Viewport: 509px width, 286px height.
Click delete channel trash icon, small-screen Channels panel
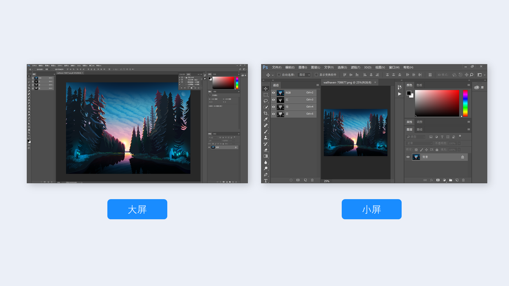click(312, 180)
